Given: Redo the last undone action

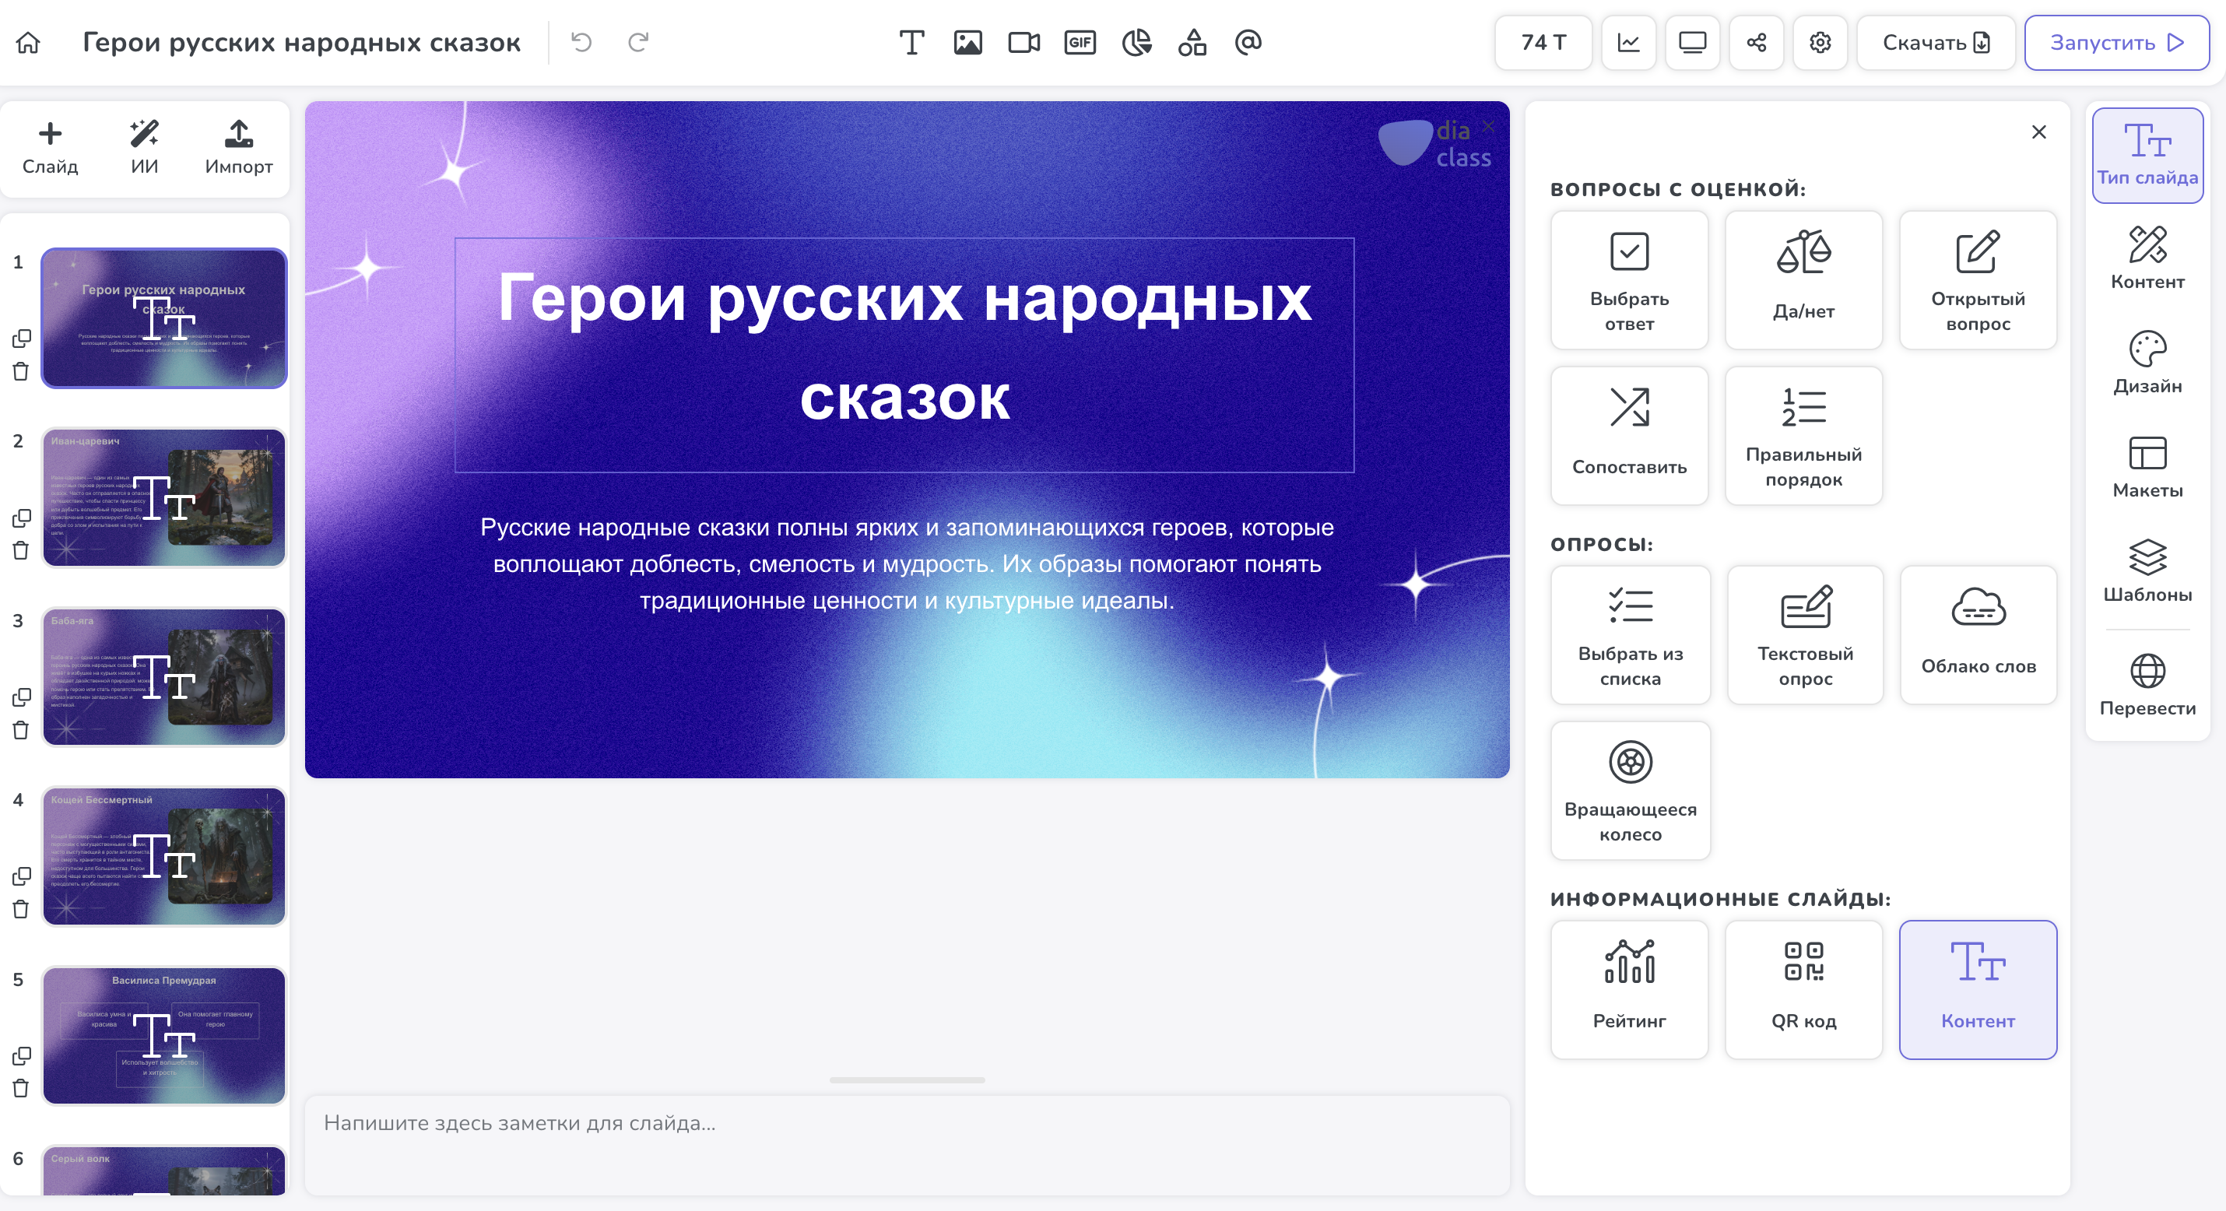Looking at the screenshot, I should tap(638, 42).
